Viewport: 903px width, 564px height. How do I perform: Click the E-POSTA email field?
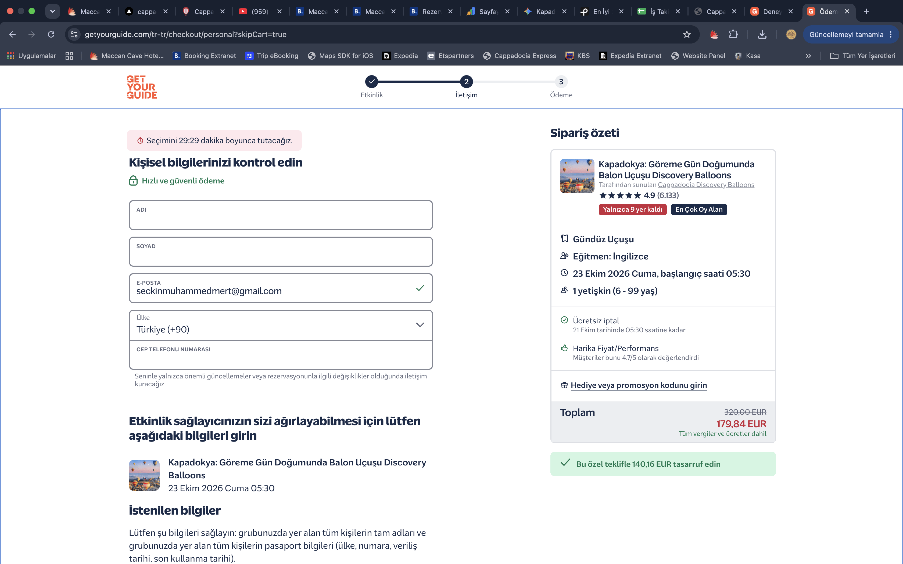(x=281, y=288)
